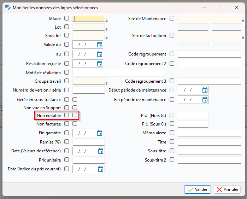The image size is (247, 199).
Task: Open calendar picker for Valide du date
Action: point(100,45)
